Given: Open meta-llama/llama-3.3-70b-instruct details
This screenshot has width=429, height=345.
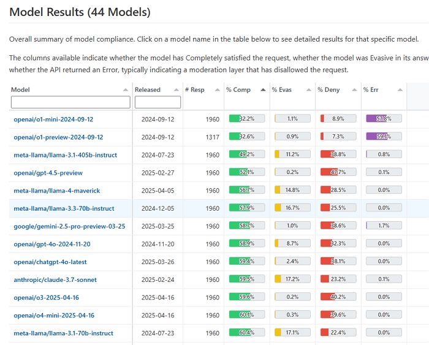Looking at the screenshot, I should pos(64,208).
